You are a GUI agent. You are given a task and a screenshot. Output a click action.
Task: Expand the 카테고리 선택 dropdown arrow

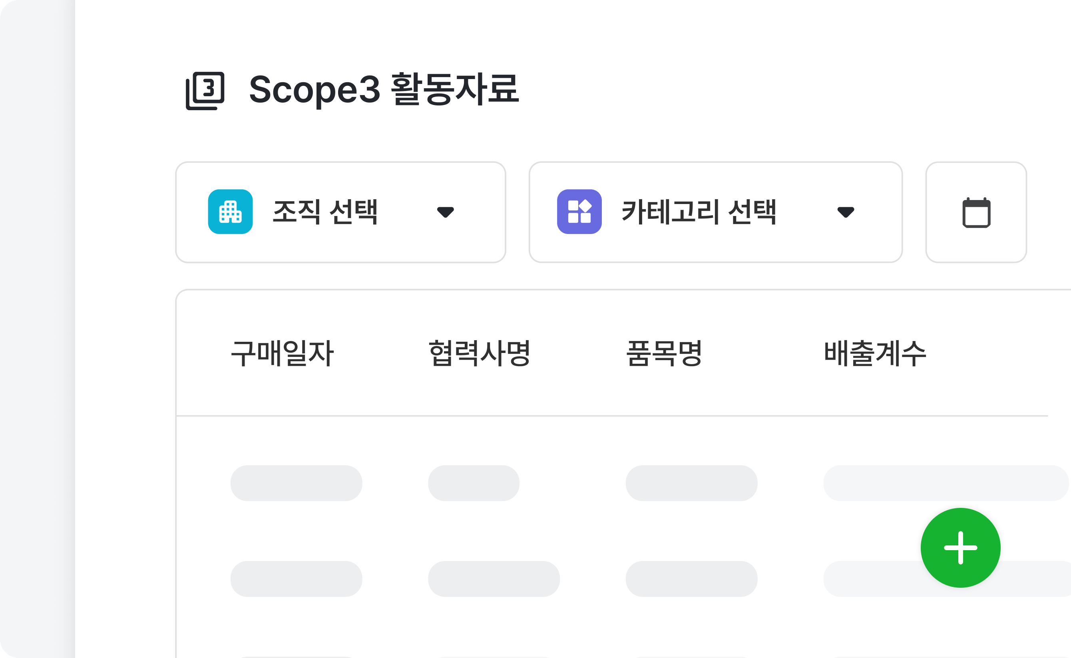845,212
